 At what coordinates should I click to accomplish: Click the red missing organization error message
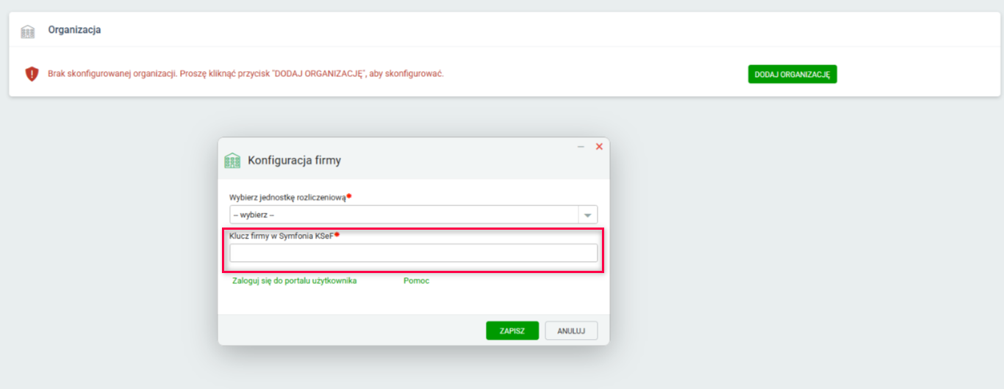[x=245, y=74]
